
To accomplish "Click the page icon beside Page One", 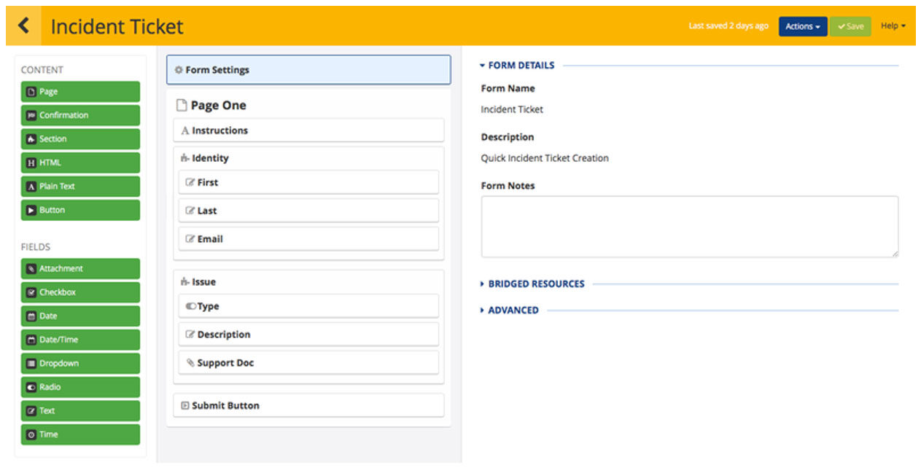I will tap(182, 106).
